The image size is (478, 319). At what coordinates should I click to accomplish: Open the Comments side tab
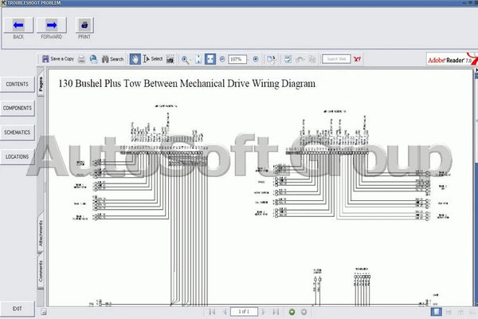pyautogui.click(x=41, y=273)
